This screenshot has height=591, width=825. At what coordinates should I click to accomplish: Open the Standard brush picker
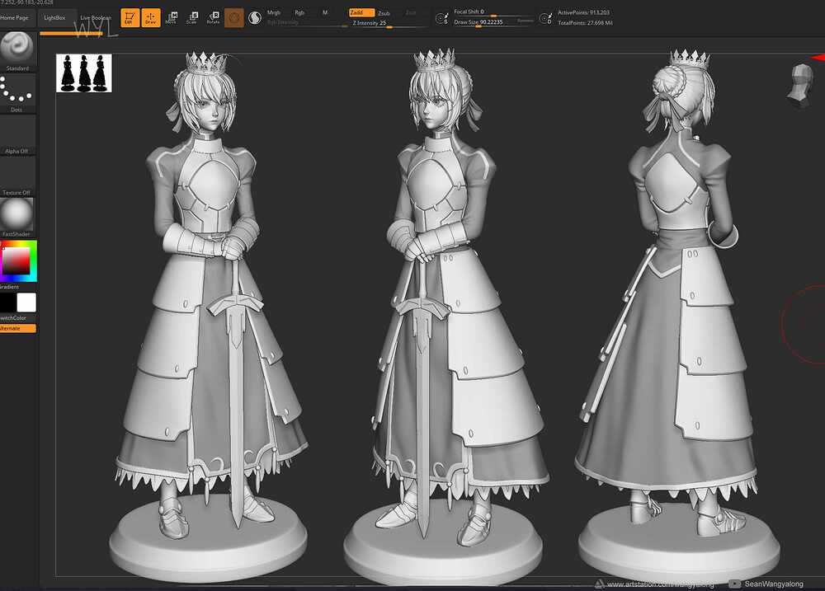pos(17,52)
